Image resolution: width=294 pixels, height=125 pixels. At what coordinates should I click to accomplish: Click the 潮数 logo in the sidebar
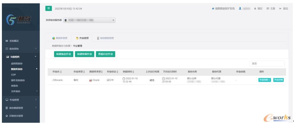click(x=19, y=20)
